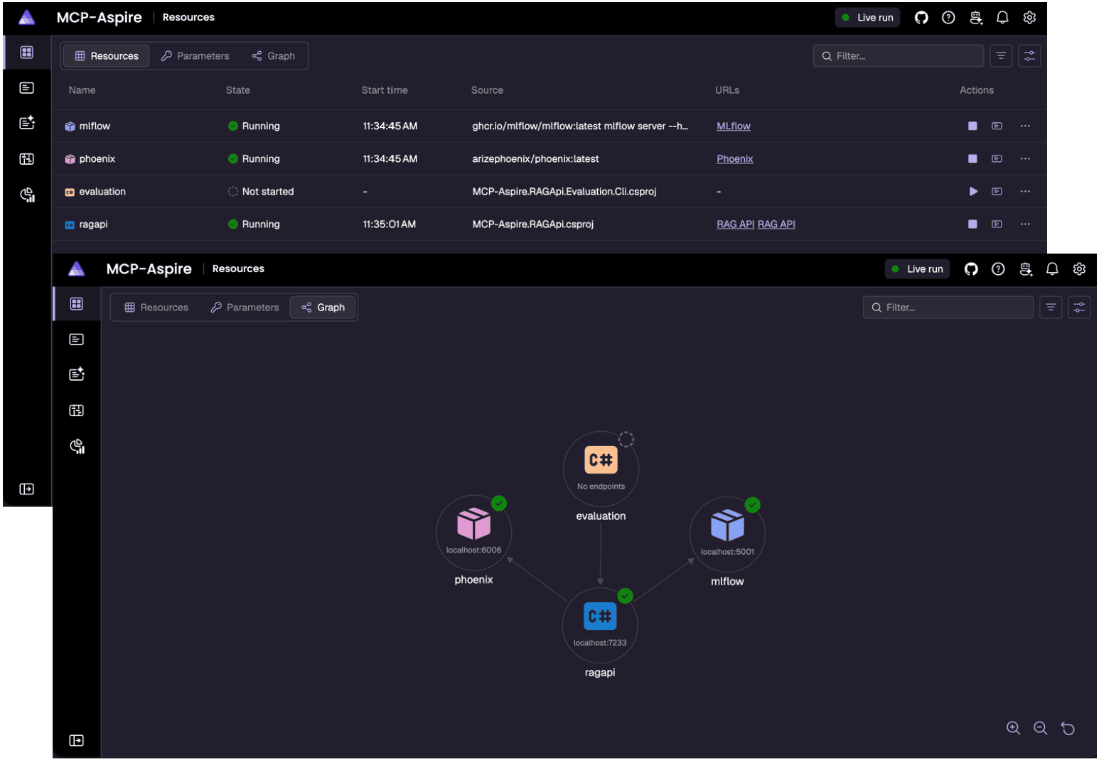Open Console logs in front window sidebar

tap(77, 340)
